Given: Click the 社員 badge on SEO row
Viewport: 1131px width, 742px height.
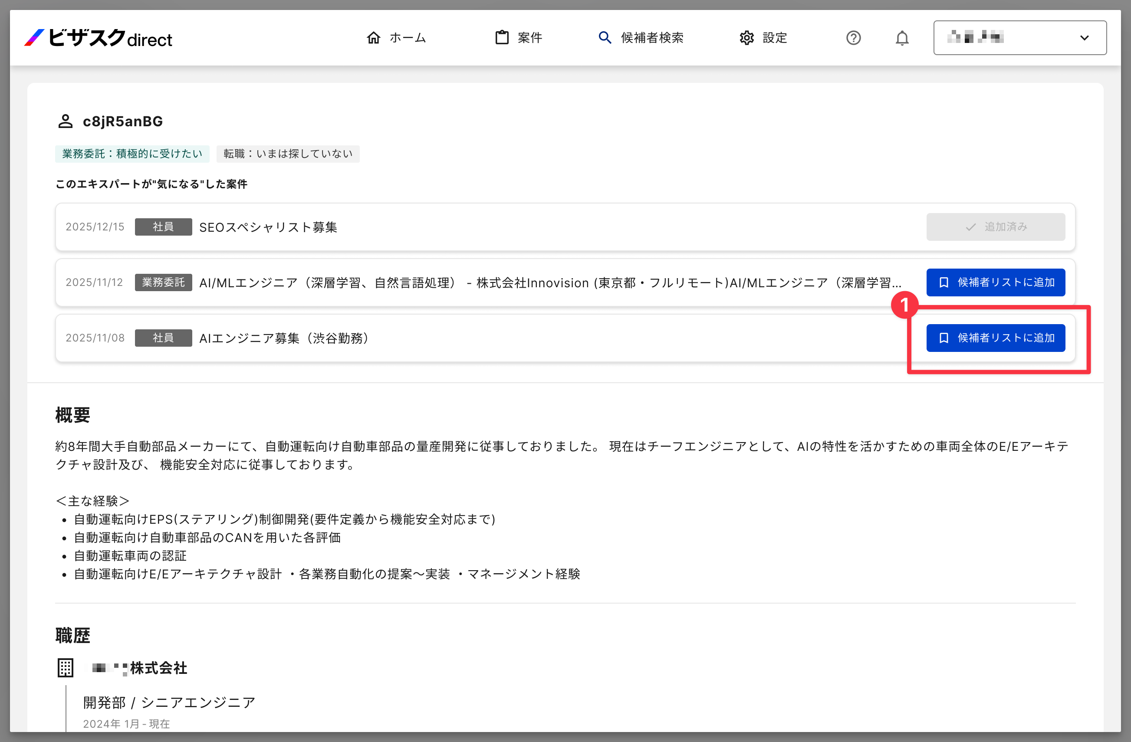Looking at the screenshot, I should coord(163,227).
